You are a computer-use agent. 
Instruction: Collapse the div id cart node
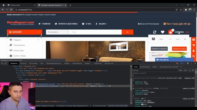point(15,68)
